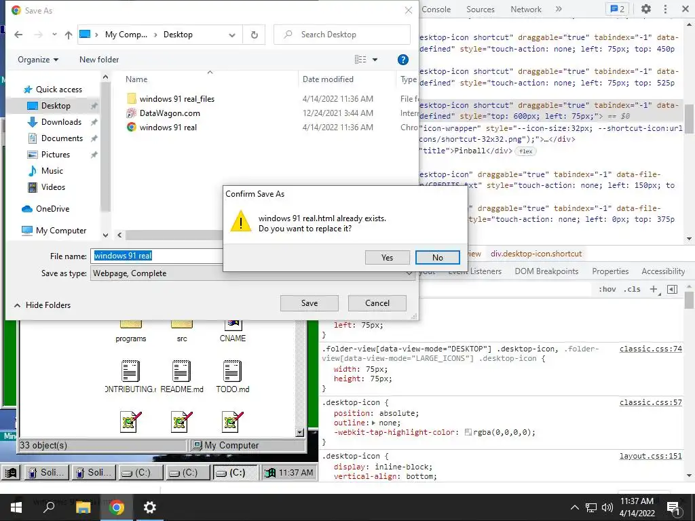Open layout.css:151 source link
695x521 pixels.
click(x=651, y=456)
